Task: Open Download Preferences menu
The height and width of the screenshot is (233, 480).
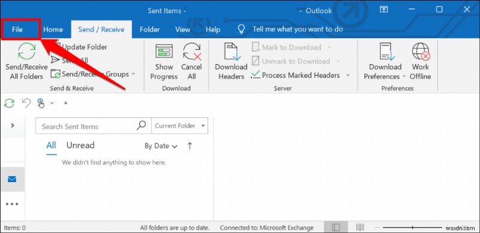Action: pos(385,62)
